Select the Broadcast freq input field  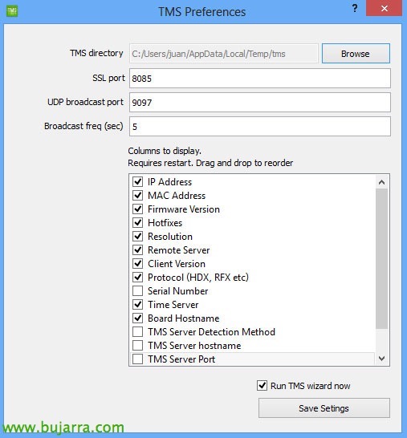coord(259,127)
